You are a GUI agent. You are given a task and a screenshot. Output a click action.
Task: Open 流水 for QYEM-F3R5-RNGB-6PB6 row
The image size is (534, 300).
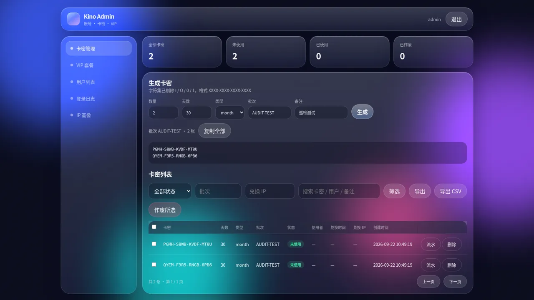pyautogui.click(x=431, y=265)
